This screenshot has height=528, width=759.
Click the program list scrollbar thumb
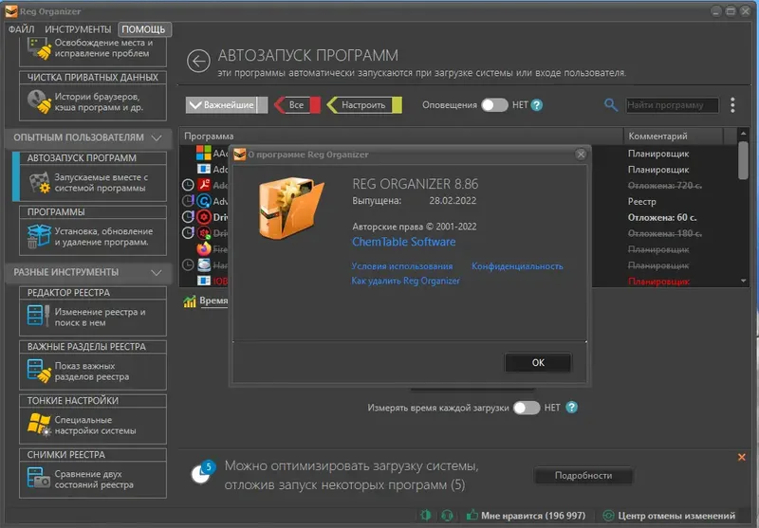(743, 159)
